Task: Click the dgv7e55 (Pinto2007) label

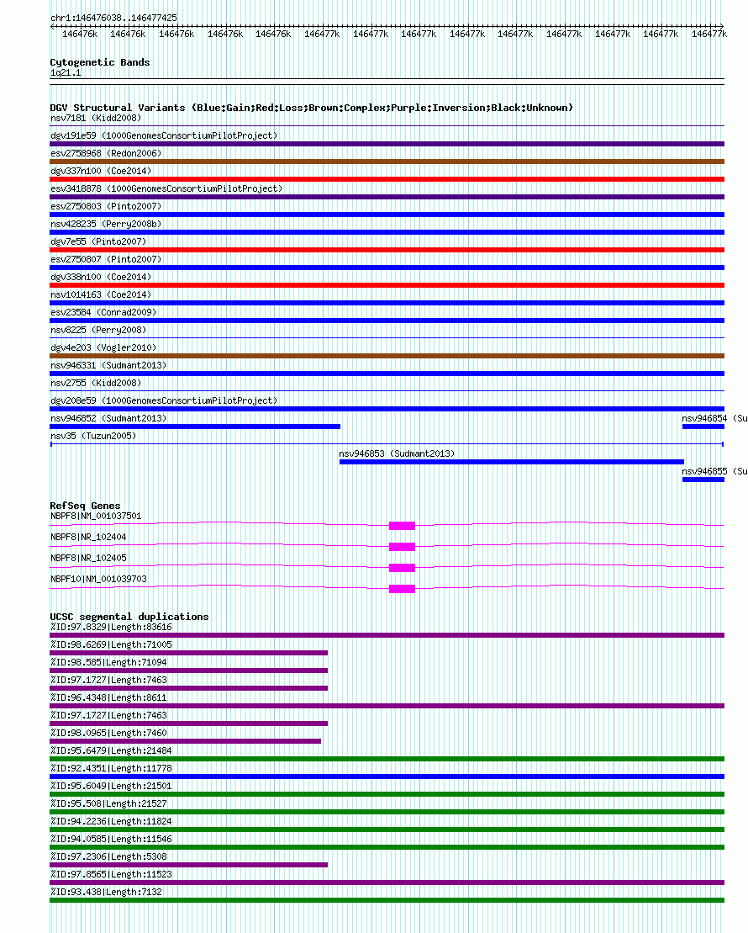Action: pos(98,241)
